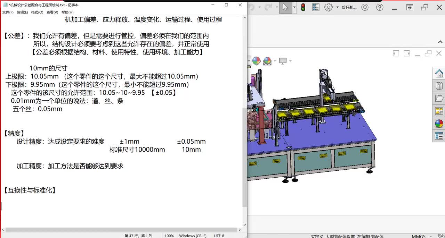This screenshot has width=445, height=238.
Task: Click the text 标准尺寸10000mm
Action: 137,150
